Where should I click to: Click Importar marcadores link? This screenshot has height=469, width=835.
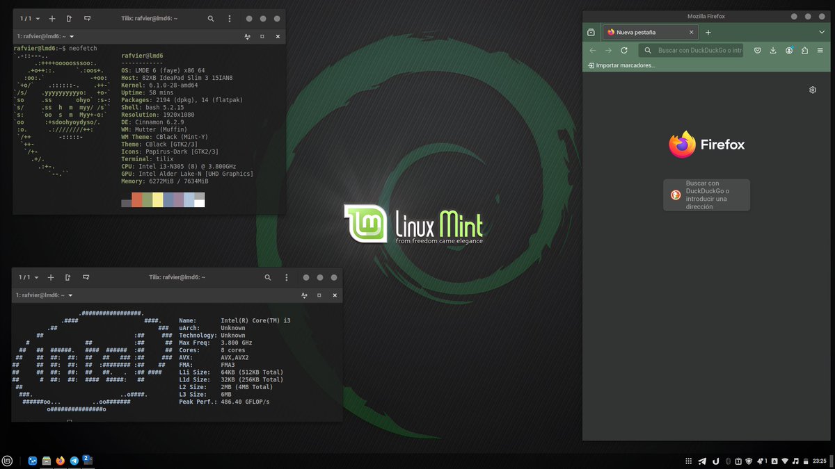click(x=621, y=65)
